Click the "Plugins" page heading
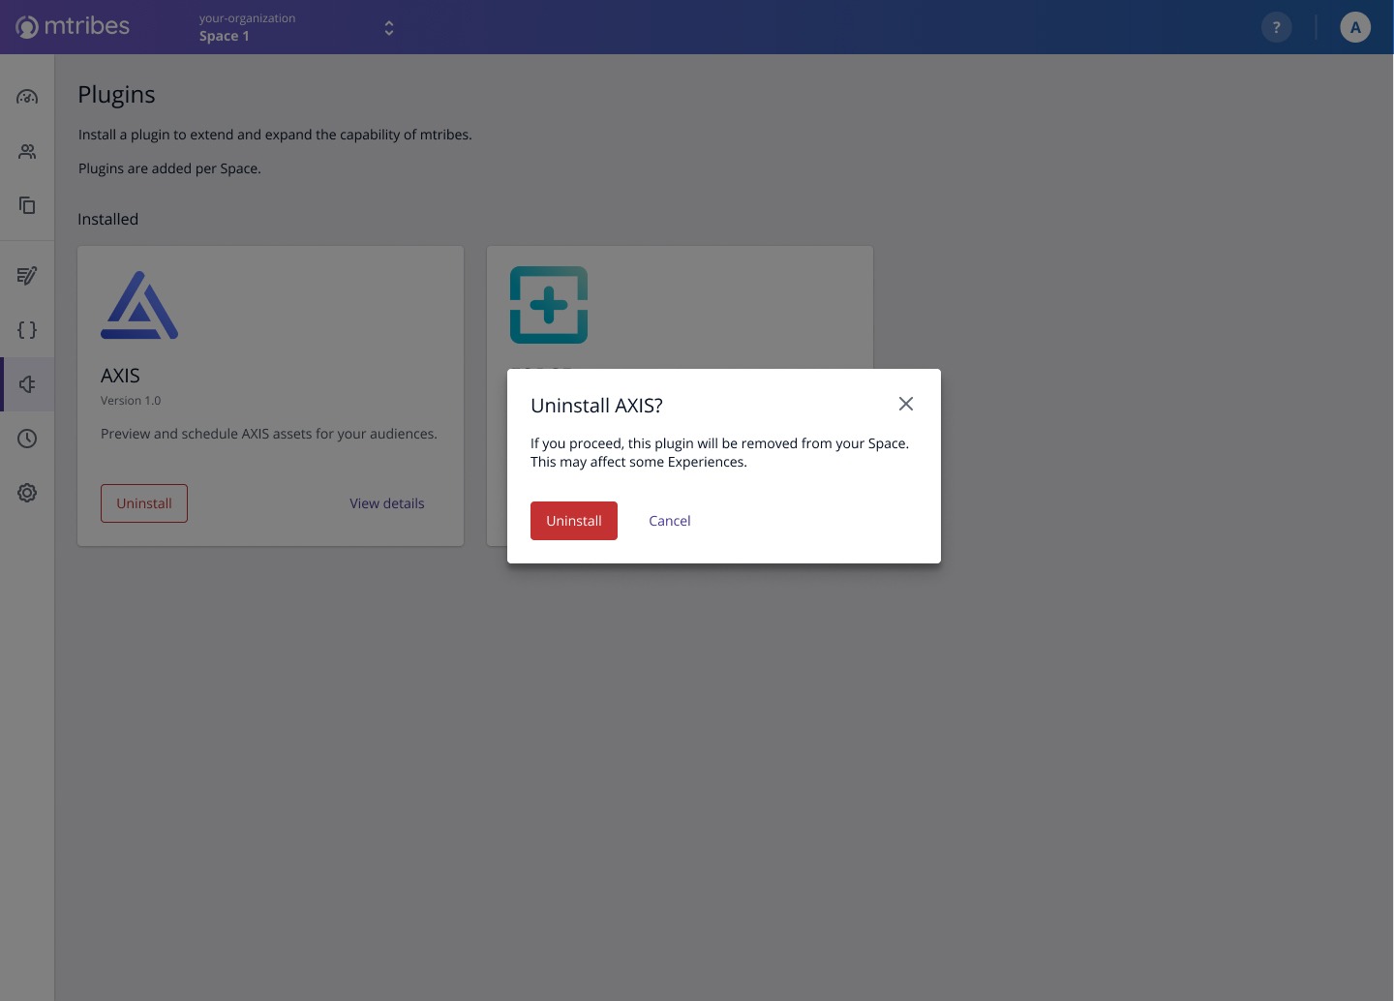This screenshot has width=1394, height=1001. 116,95
